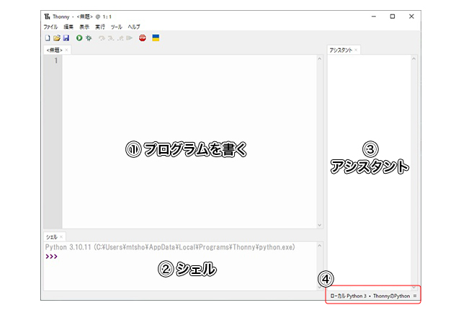461x310 pixels.
Task: Open the 編集 menu
Action: click(x=68, y=27)
